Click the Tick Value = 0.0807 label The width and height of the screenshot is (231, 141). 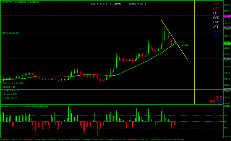(x=13, y=83)
